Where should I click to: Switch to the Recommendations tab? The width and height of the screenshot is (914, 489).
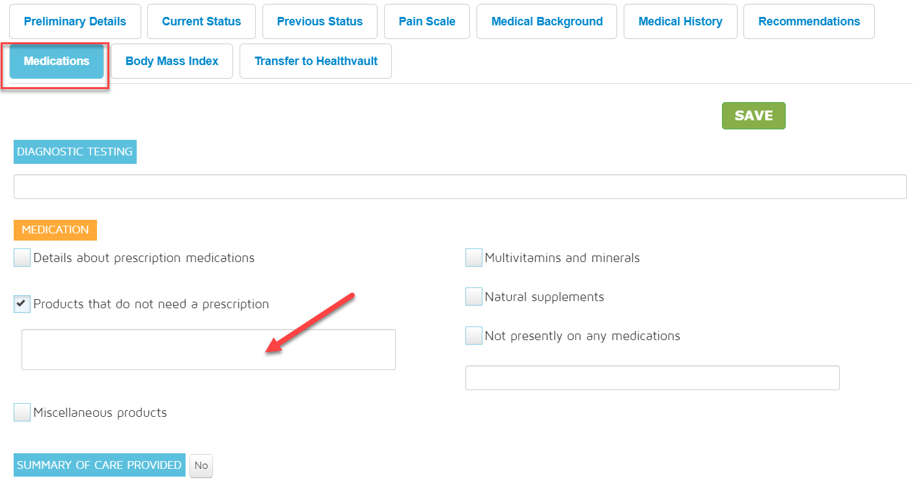(809, 21)
